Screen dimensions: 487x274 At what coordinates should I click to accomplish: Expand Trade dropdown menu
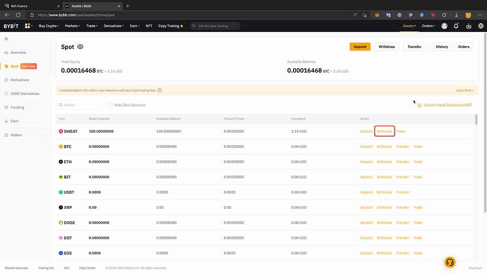coord(92,26)
